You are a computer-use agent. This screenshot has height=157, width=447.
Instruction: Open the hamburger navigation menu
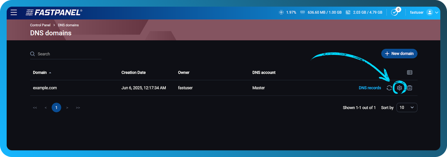[14, 13]
